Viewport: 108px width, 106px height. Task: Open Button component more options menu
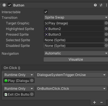pyautogui.click(x=107, y=5)
